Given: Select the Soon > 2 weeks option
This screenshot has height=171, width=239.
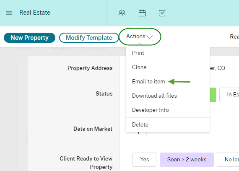Looking at the screenshot, I should [x=187, y=160].
